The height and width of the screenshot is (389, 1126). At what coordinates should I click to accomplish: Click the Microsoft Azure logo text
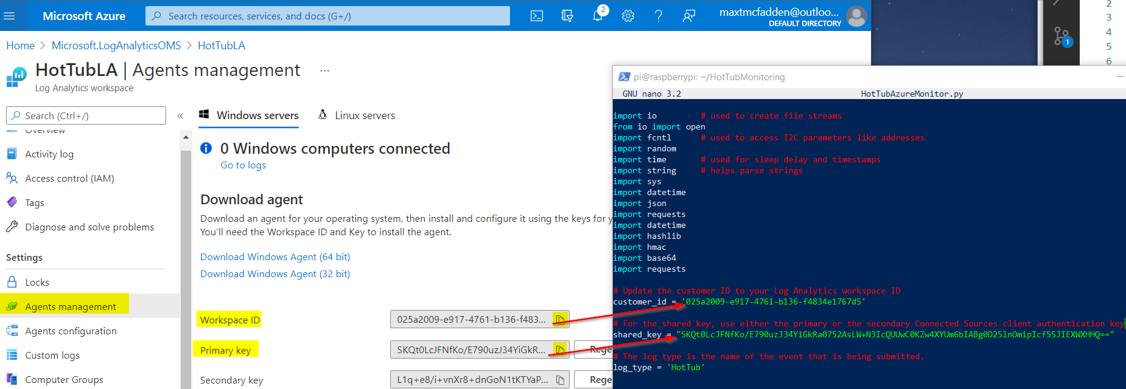[x=84, y=16]
